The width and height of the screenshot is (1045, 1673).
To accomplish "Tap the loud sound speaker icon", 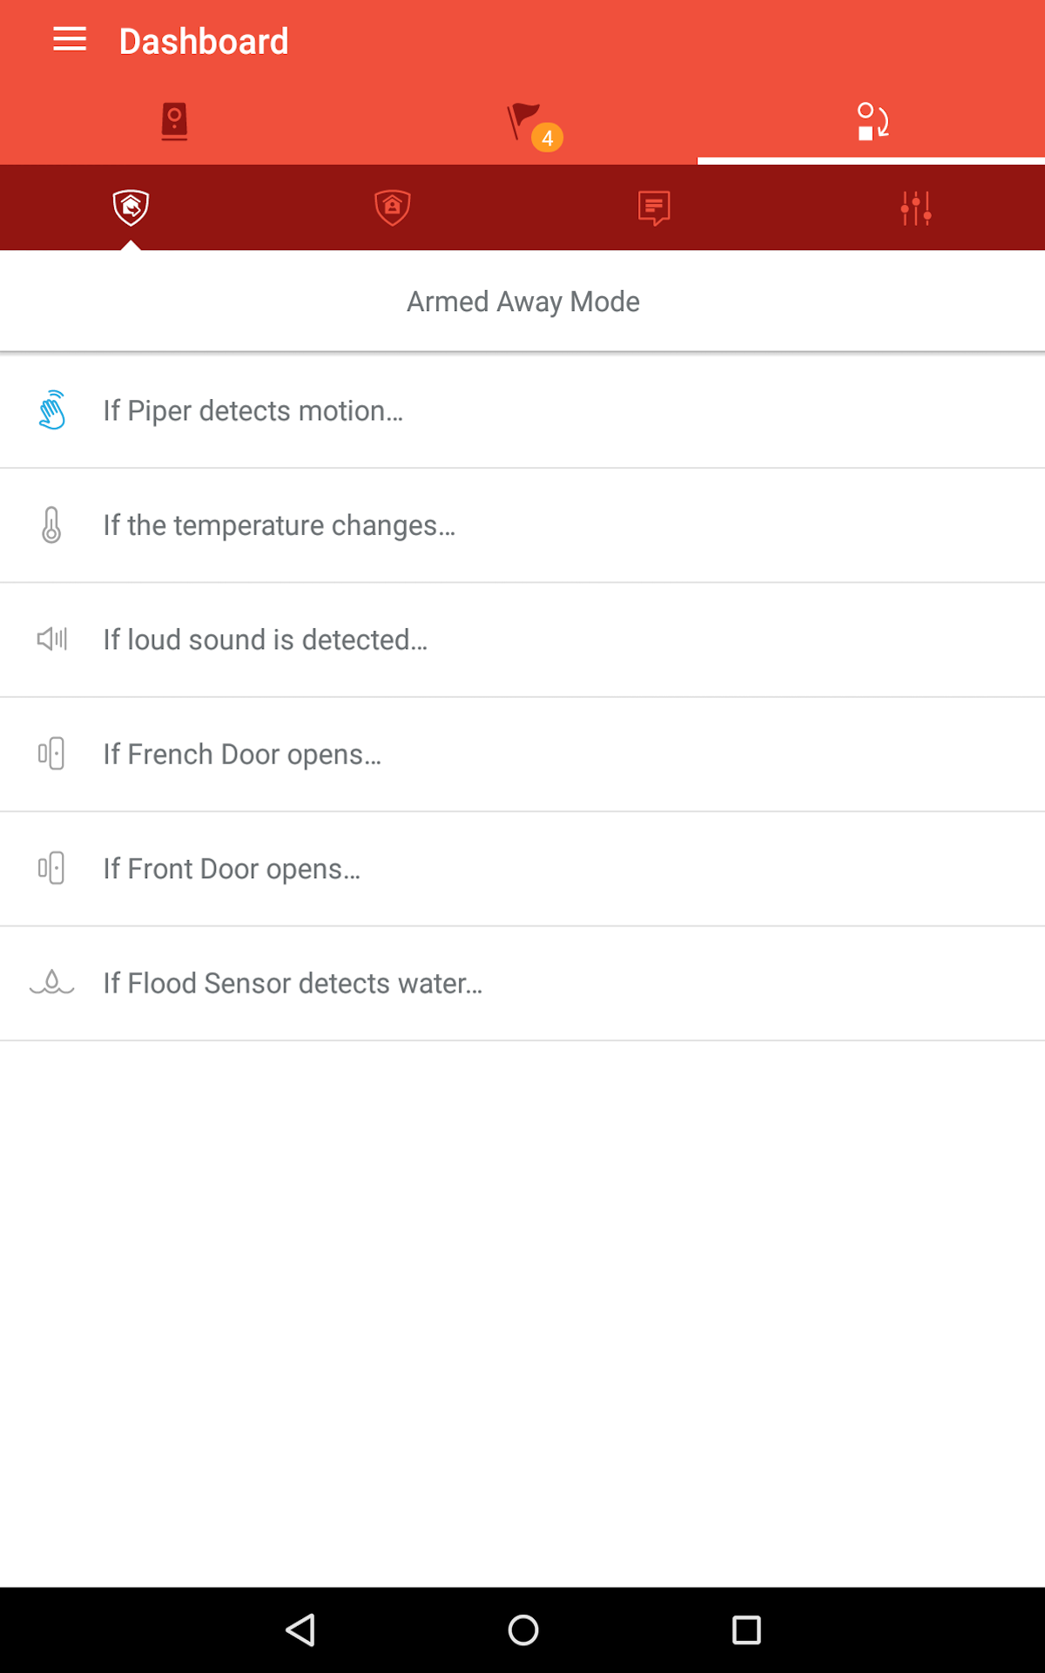I will point(52,640).
